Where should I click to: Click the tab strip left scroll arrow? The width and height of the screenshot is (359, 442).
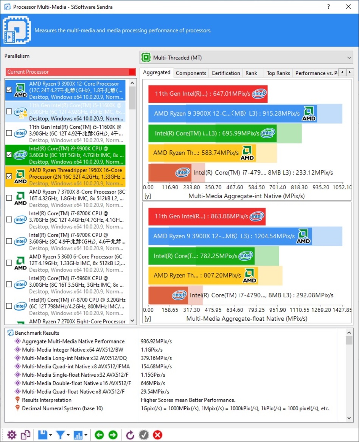pos(342,72)
